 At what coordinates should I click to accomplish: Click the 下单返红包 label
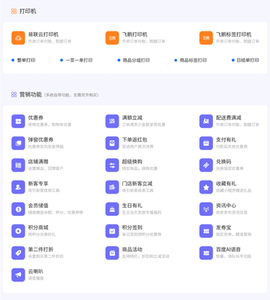tap(134, 139)
